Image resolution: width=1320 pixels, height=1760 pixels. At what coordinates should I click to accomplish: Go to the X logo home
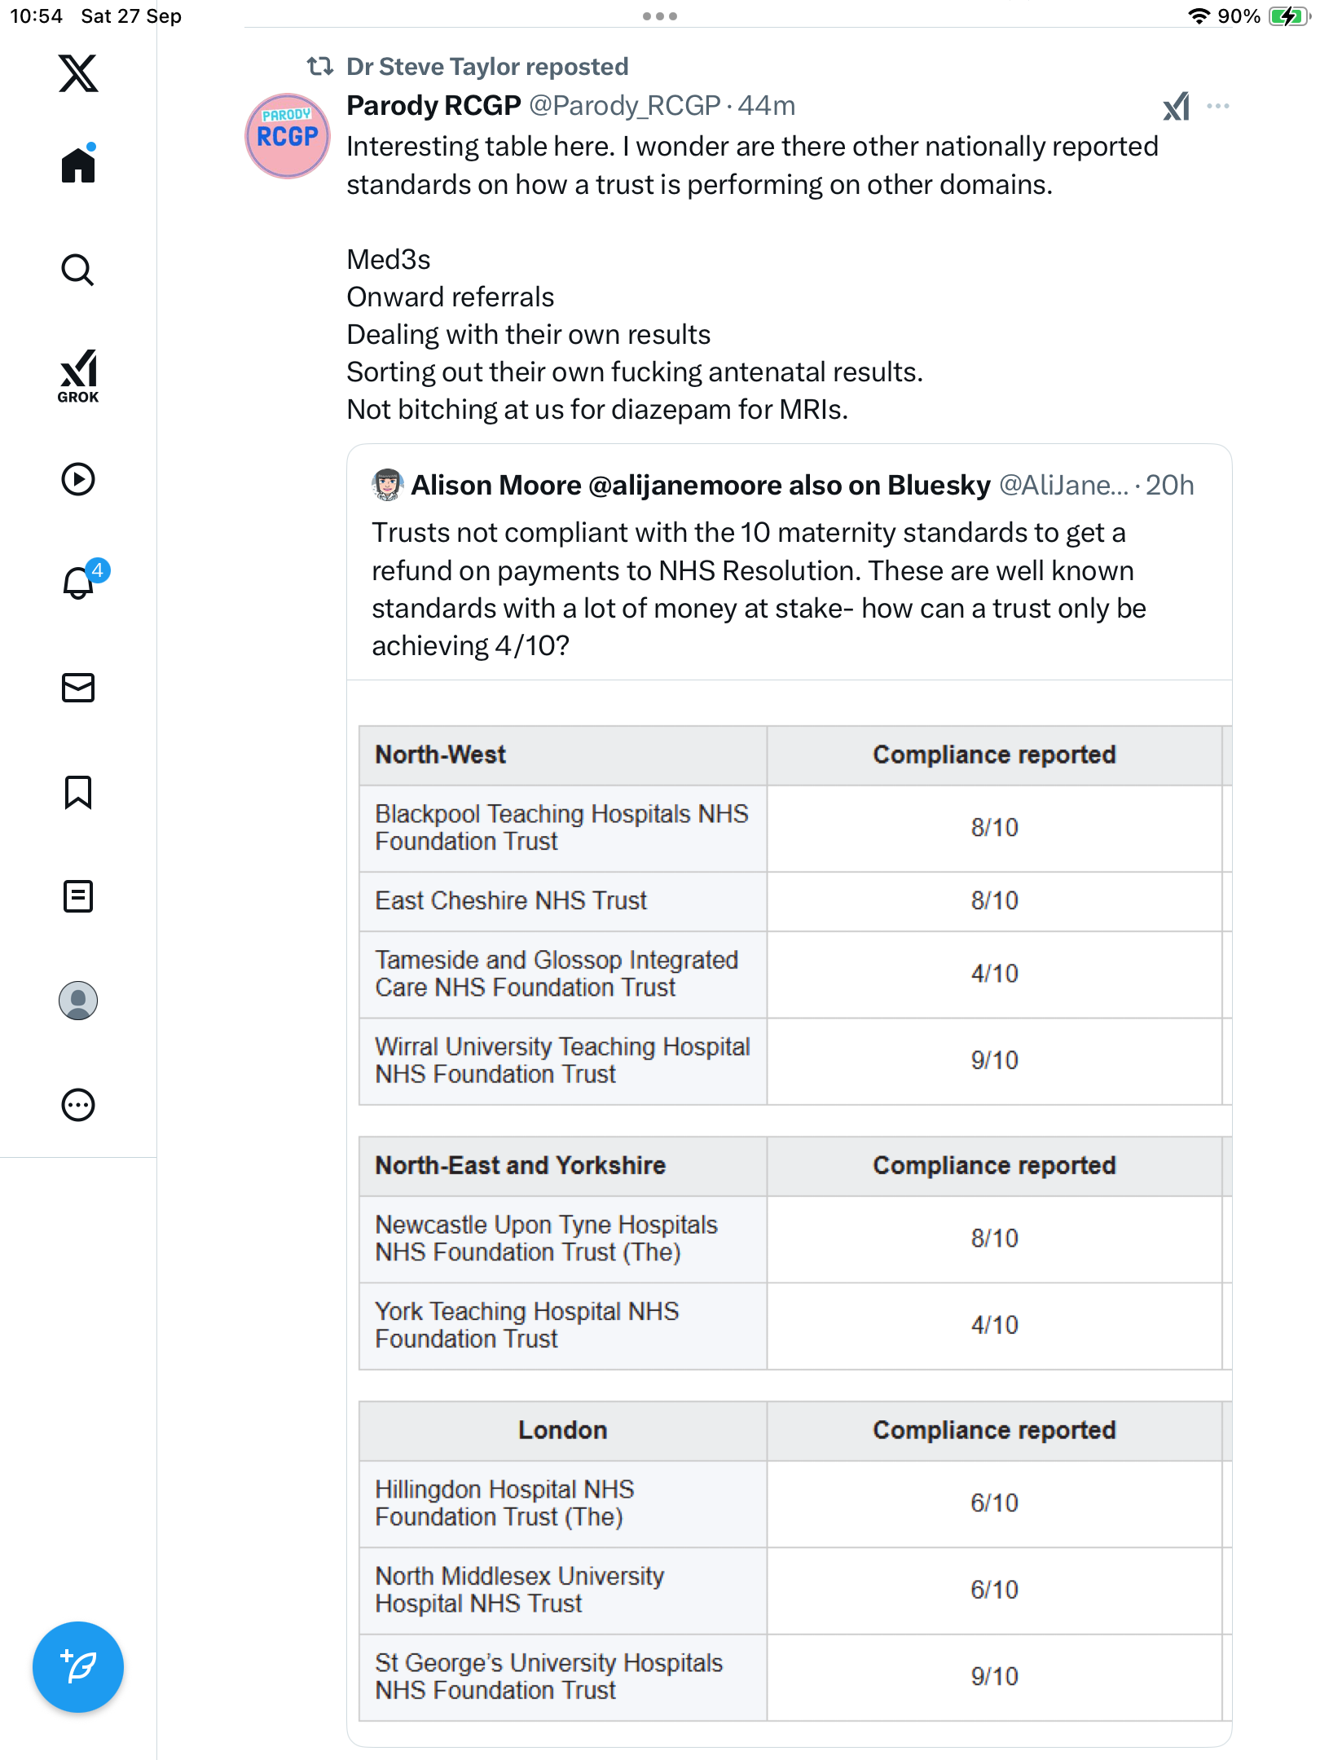(78, 74)
